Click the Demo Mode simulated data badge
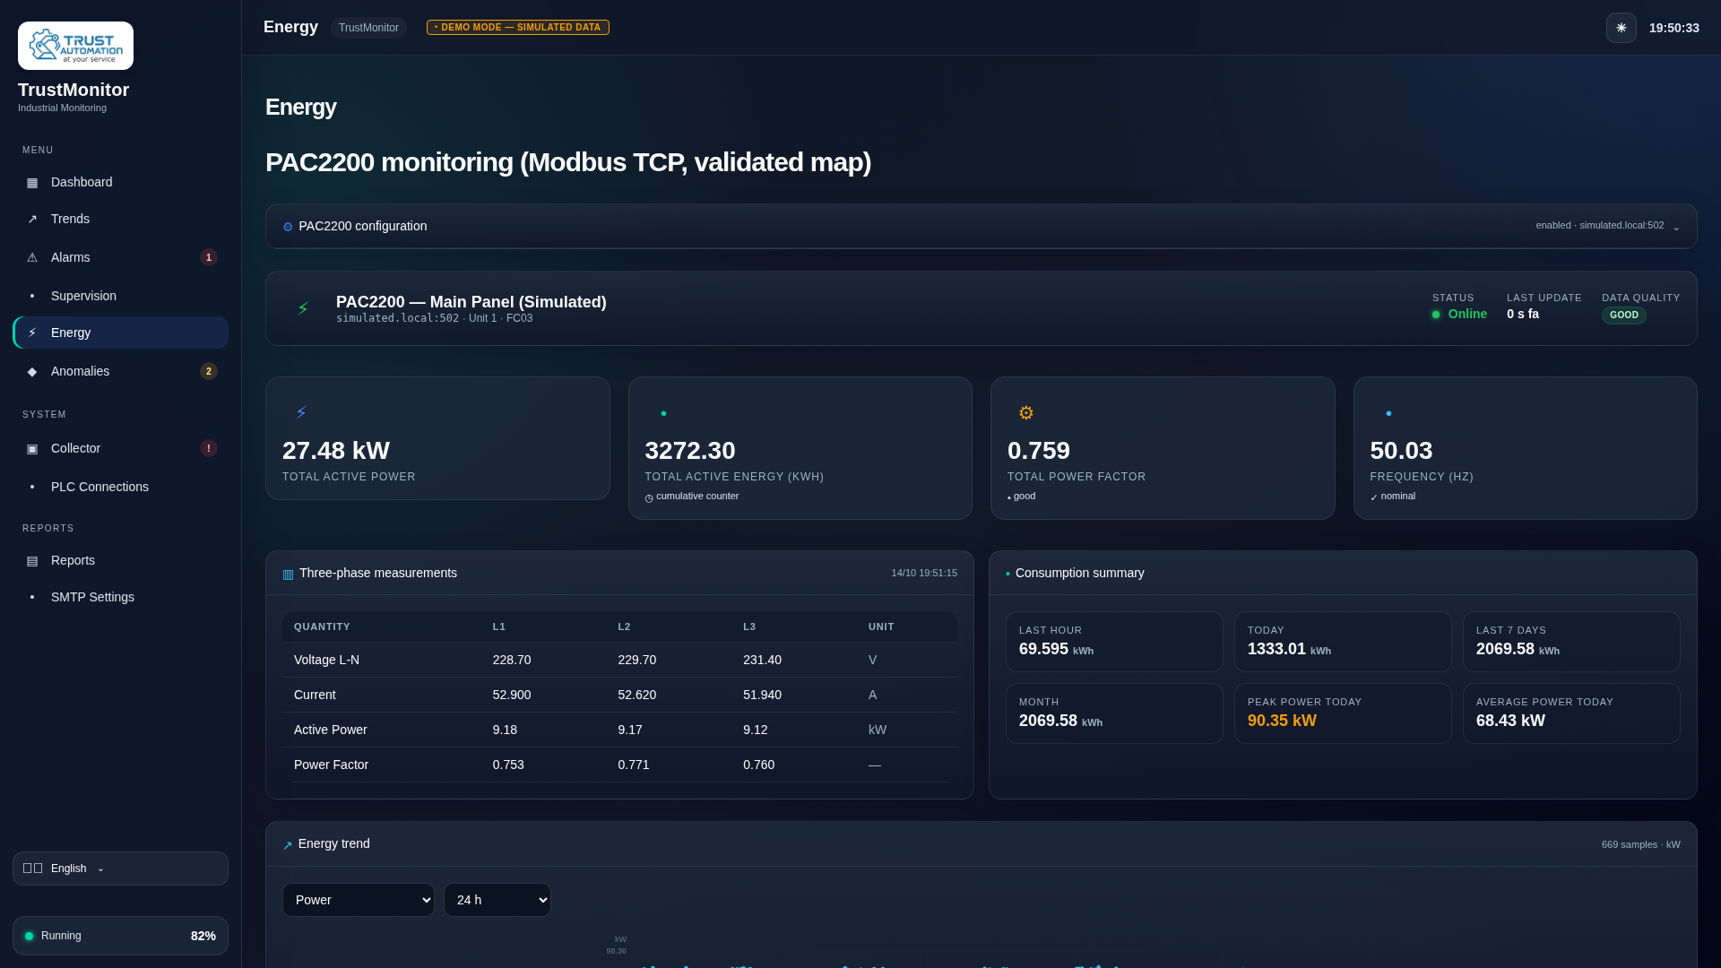1721x968 pixels. [x=518, y=28]
